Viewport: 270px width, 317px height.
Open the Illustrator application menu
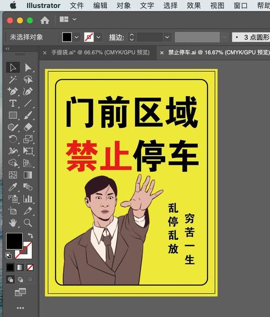pyautogui.click(x=43, y=5)
